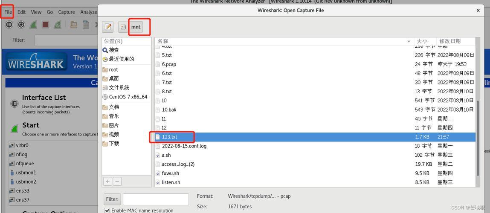
Task: Open a capture file toolbar icon
Action: click(73, 24)
